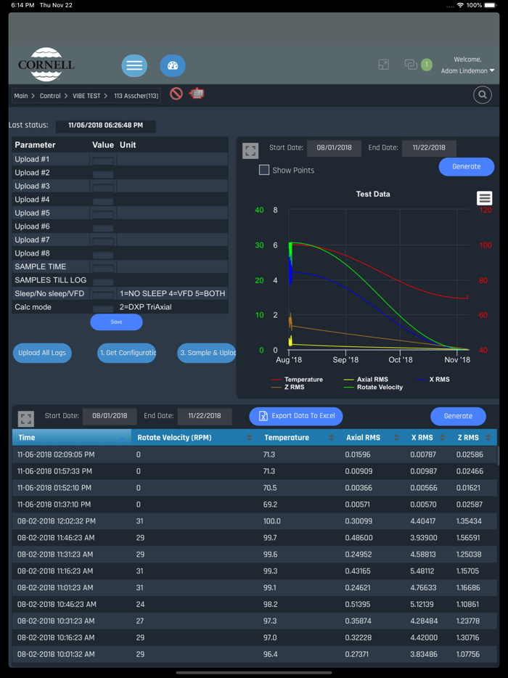
Task: Click the red motor pump icon
Action: click(x=196, y=94)
